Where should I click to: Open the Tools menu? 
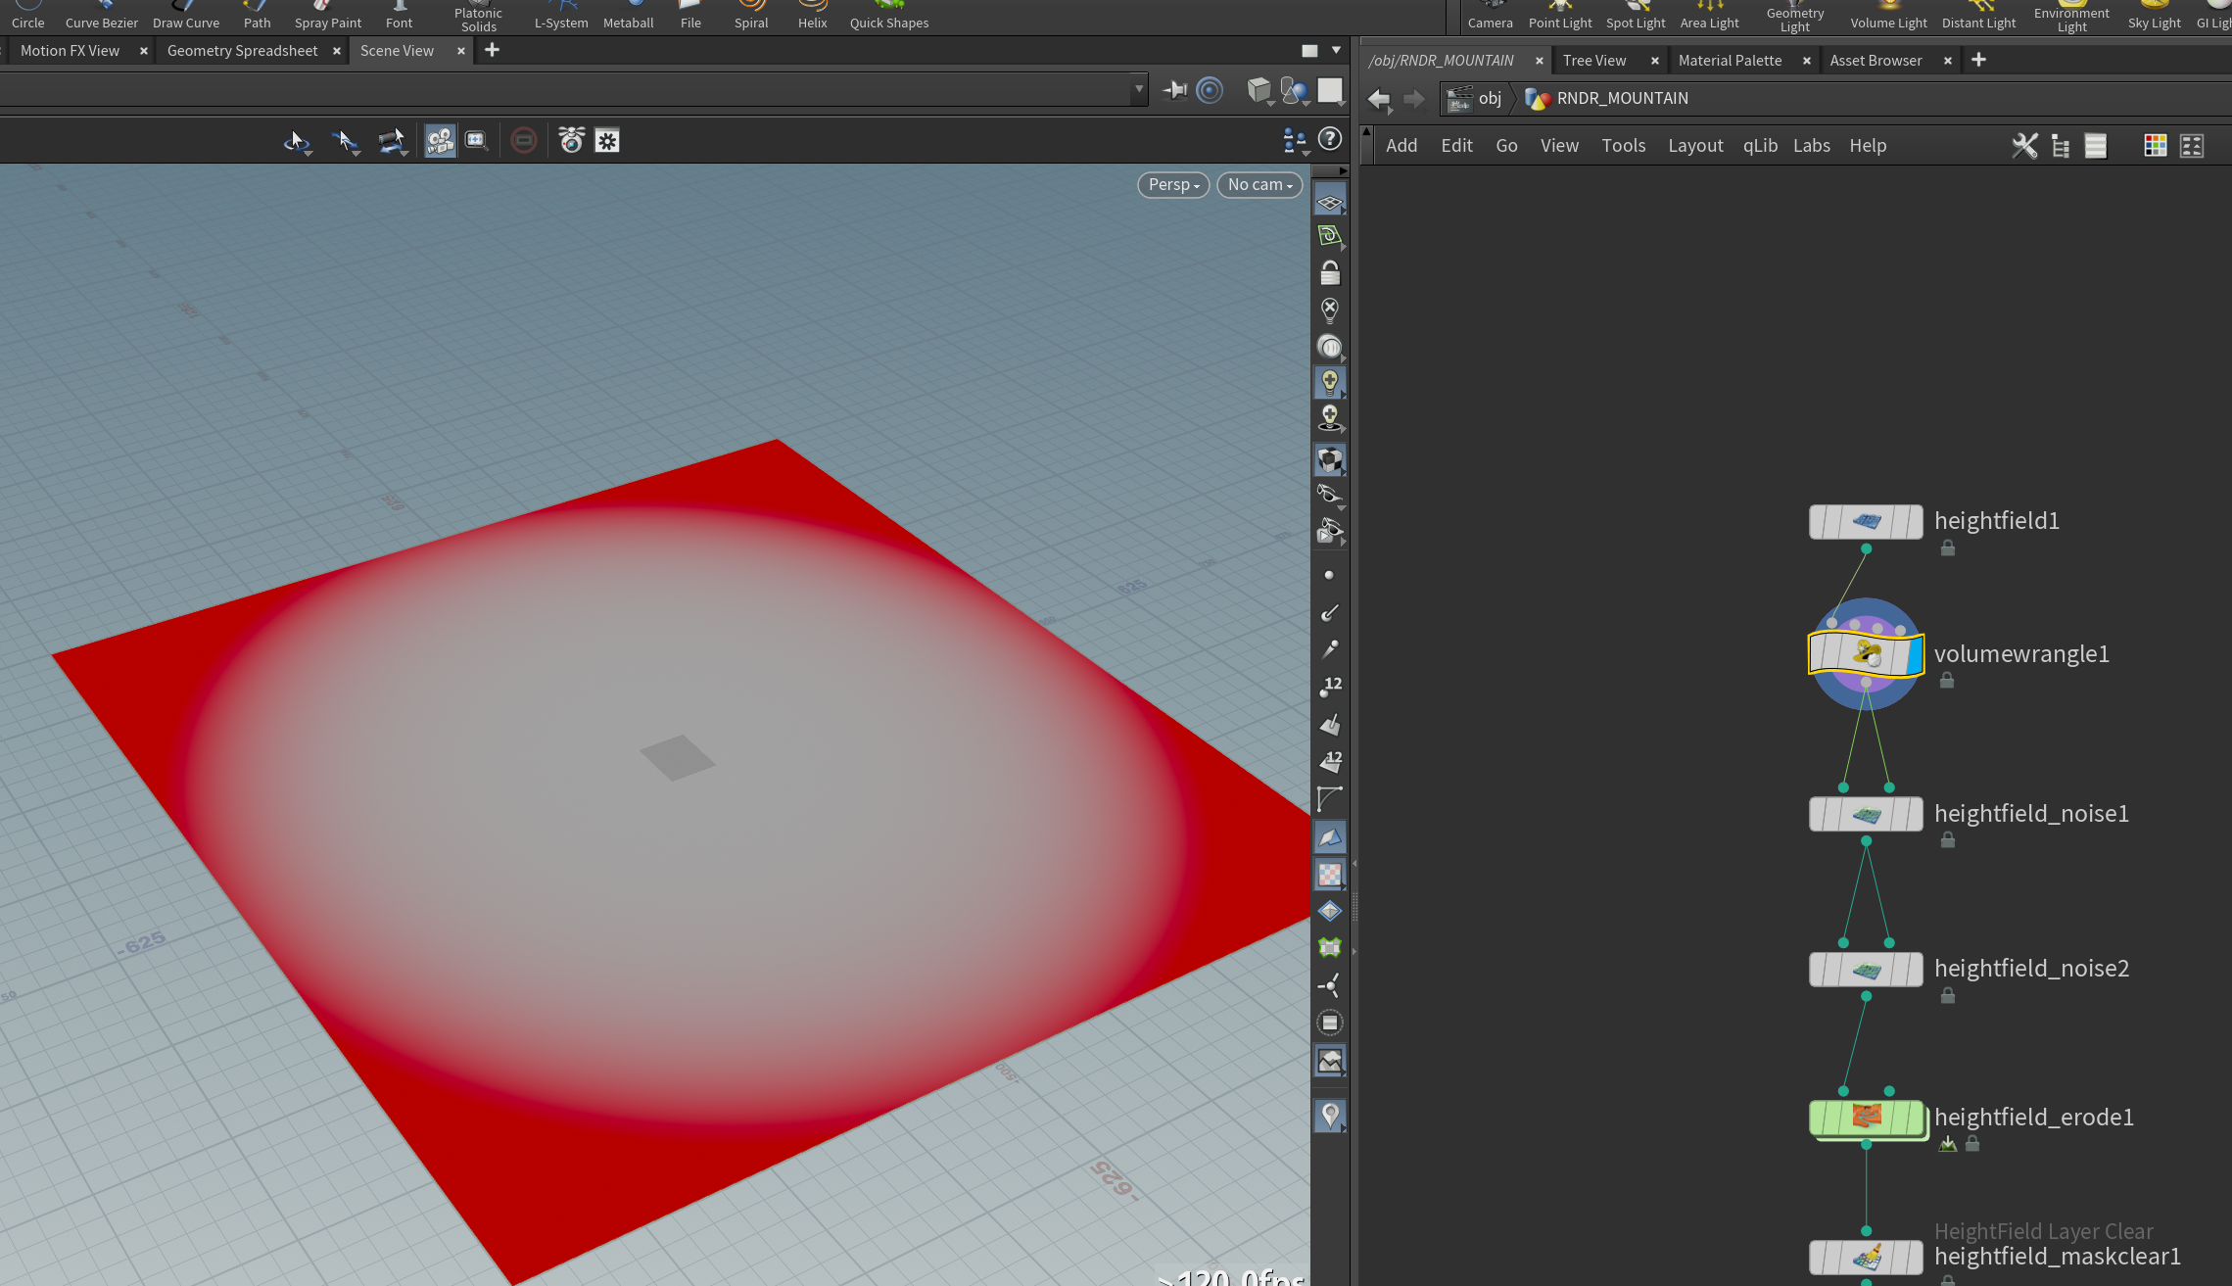click(x=1623, y=146)
